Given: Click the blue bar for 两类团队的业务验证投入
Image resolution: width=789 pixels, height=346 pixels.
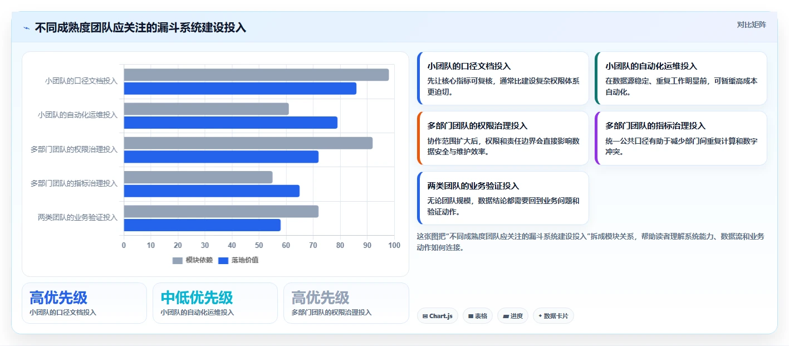Looking at the screenshot, I should 202,225.
